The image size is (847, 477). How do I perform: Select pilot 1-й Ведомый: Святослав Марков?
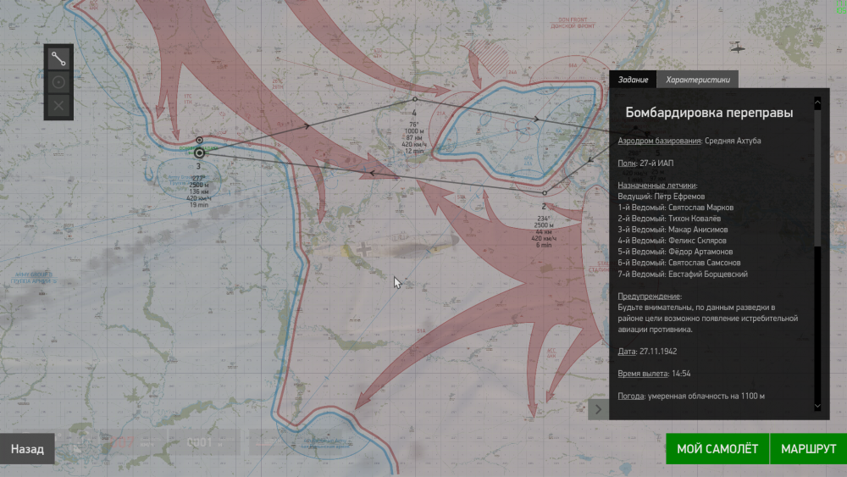676,208
